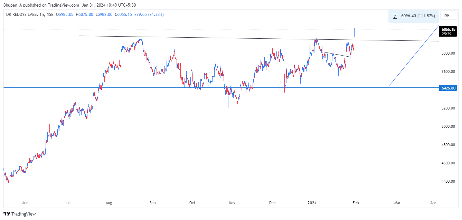This screenshot has height=220, width=462.
Task: Click the Oct label on time axis
Action: [x=192, y=203]
